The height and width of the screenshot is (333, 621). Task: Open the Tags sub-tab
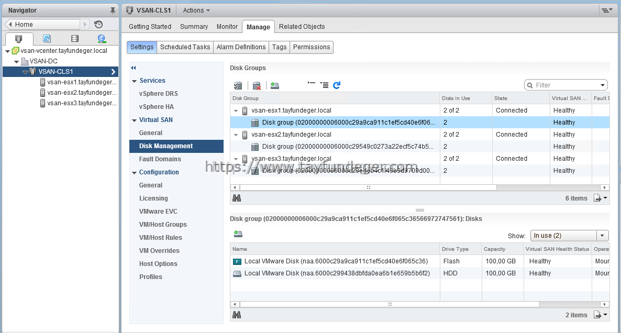point(279,47)
